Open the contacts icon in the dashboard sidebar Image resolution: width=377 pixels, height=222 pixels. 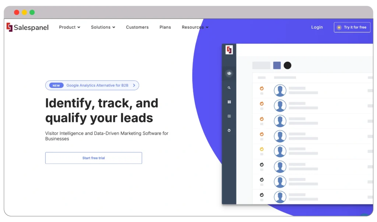[x=229, y=74]
